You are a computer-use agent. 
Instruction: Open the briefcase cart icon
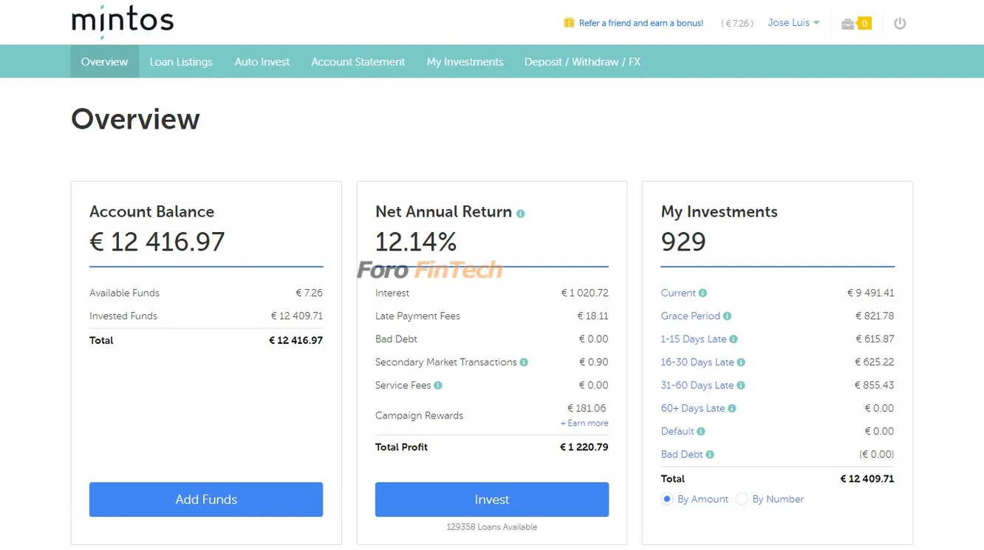[x=848, y=24]
